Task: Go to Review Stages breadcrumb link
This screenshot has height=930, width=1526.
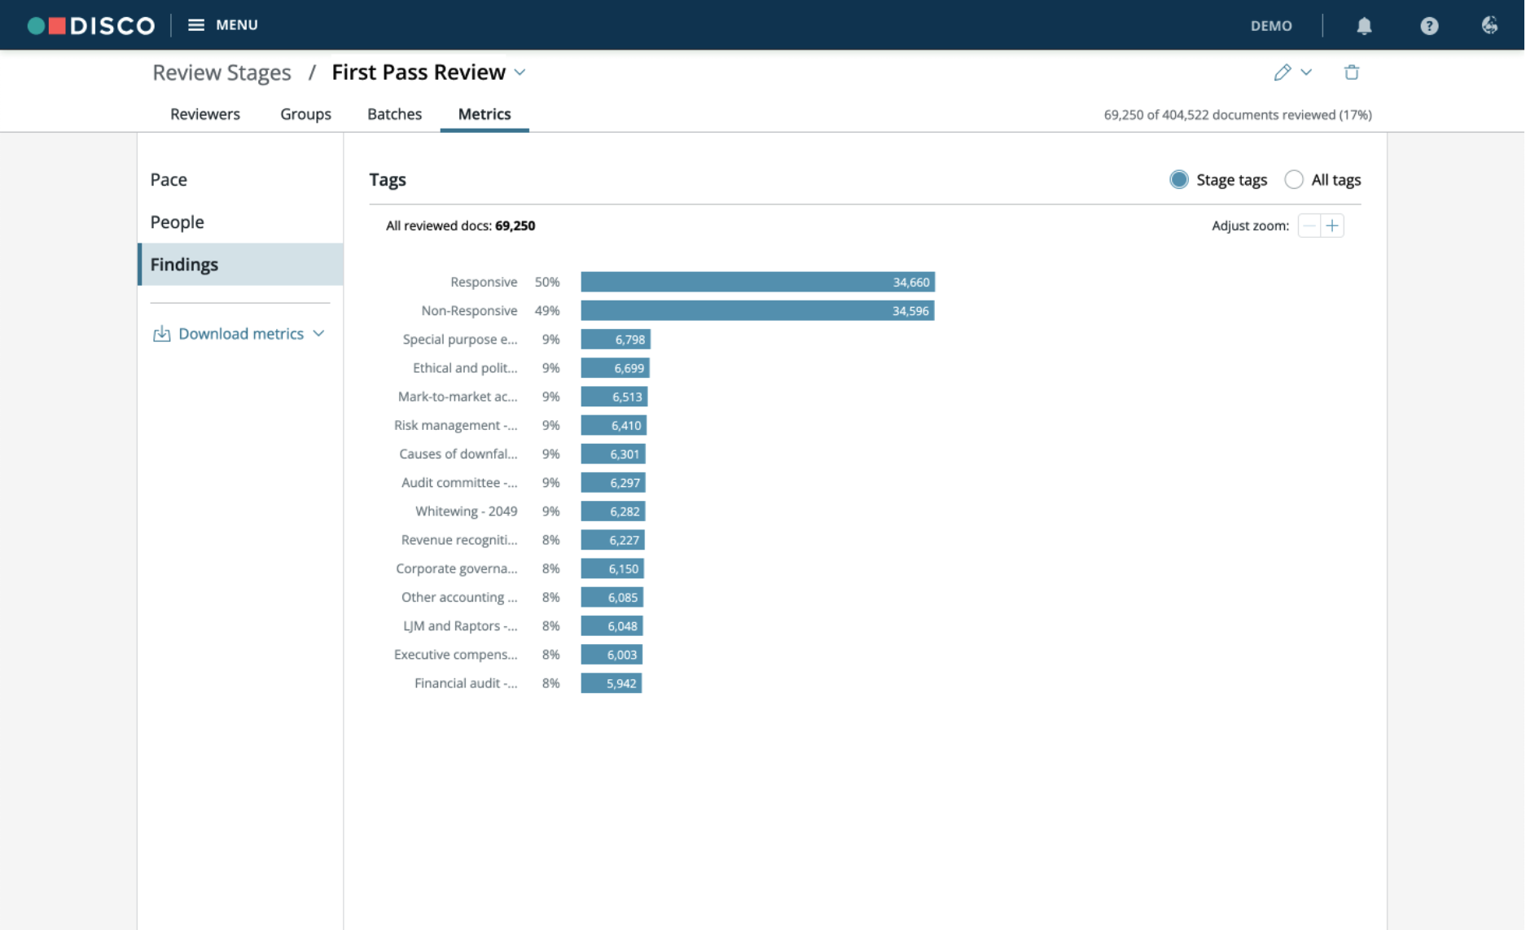Action: (221, 72)
